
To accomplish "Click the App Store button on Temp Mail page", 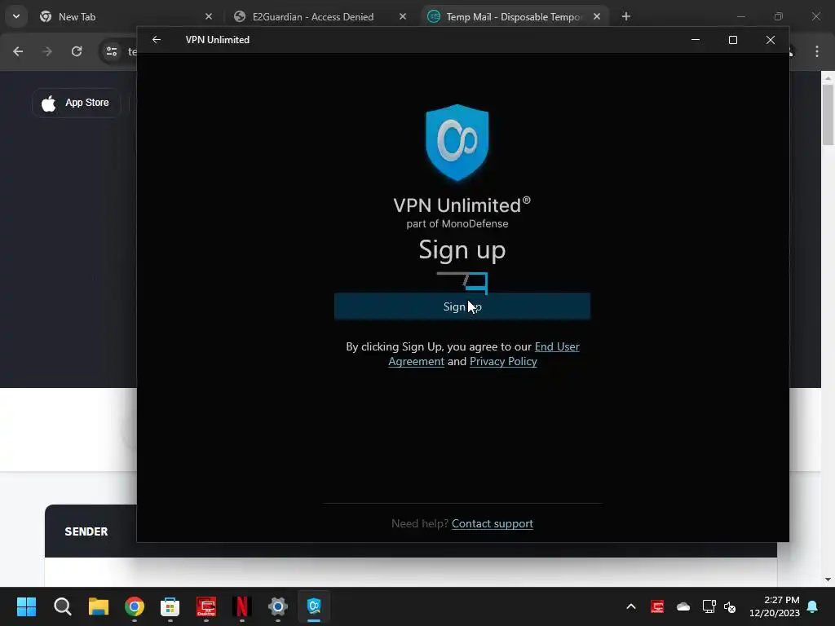I will [x=76, y=103].
